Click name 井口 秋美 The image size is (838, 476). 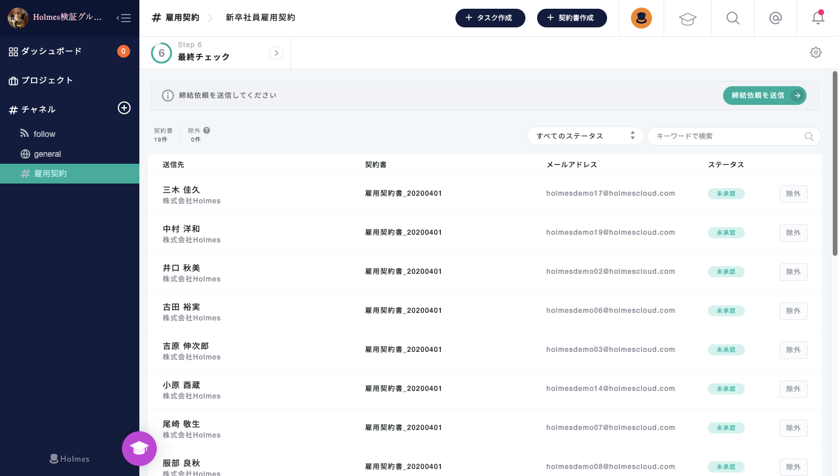coord(181,268)
